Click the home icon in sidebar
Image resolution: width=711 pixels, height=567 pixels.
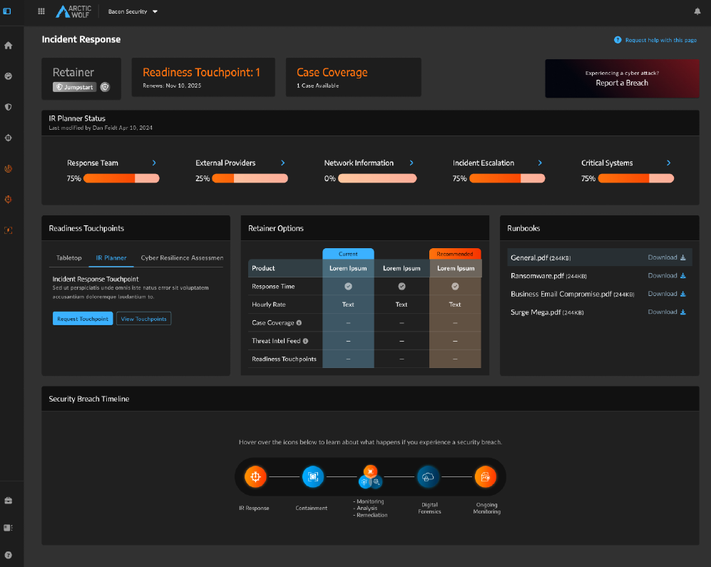tap(9, 46)
